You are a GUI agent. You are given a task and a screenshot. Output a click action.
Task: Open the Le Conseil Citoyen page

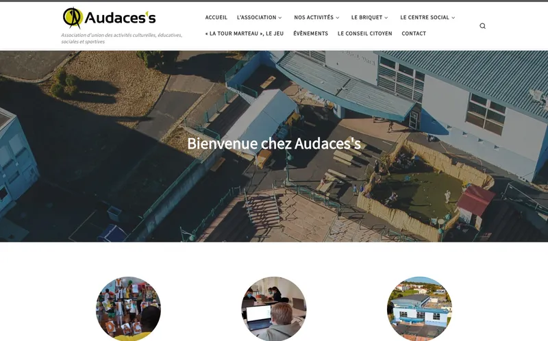click(365, 34)
